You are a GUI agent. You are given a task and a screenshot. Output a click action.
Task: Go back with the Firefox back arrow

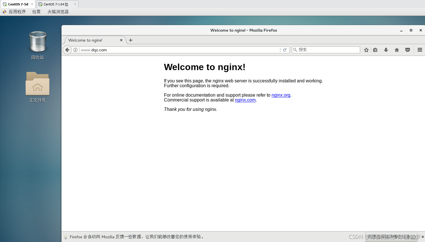pyautogui.click(x=67, y=50)
